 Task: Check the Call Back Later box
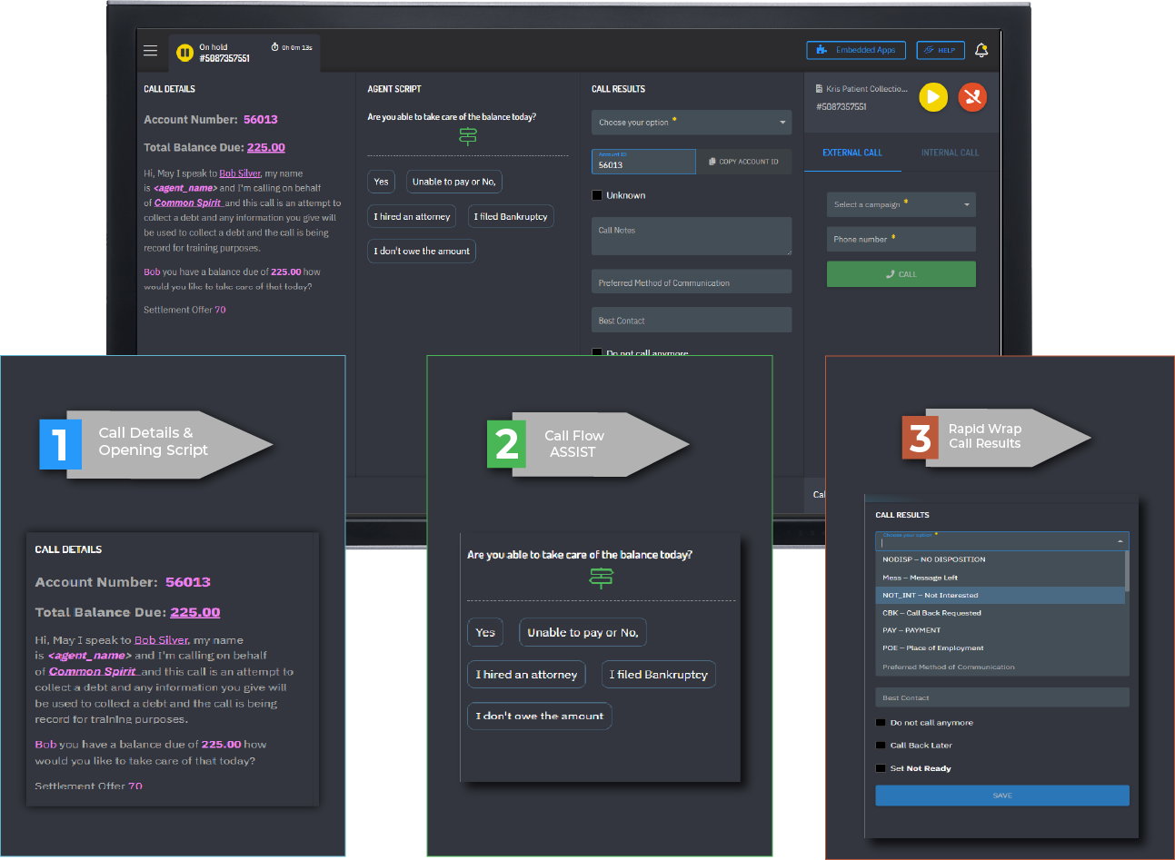880,745
